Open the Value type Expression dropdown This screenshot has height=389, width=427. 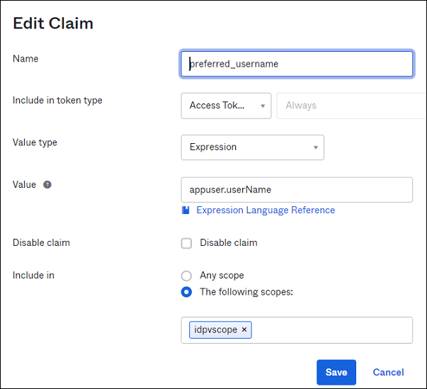[x=252, y=147]
